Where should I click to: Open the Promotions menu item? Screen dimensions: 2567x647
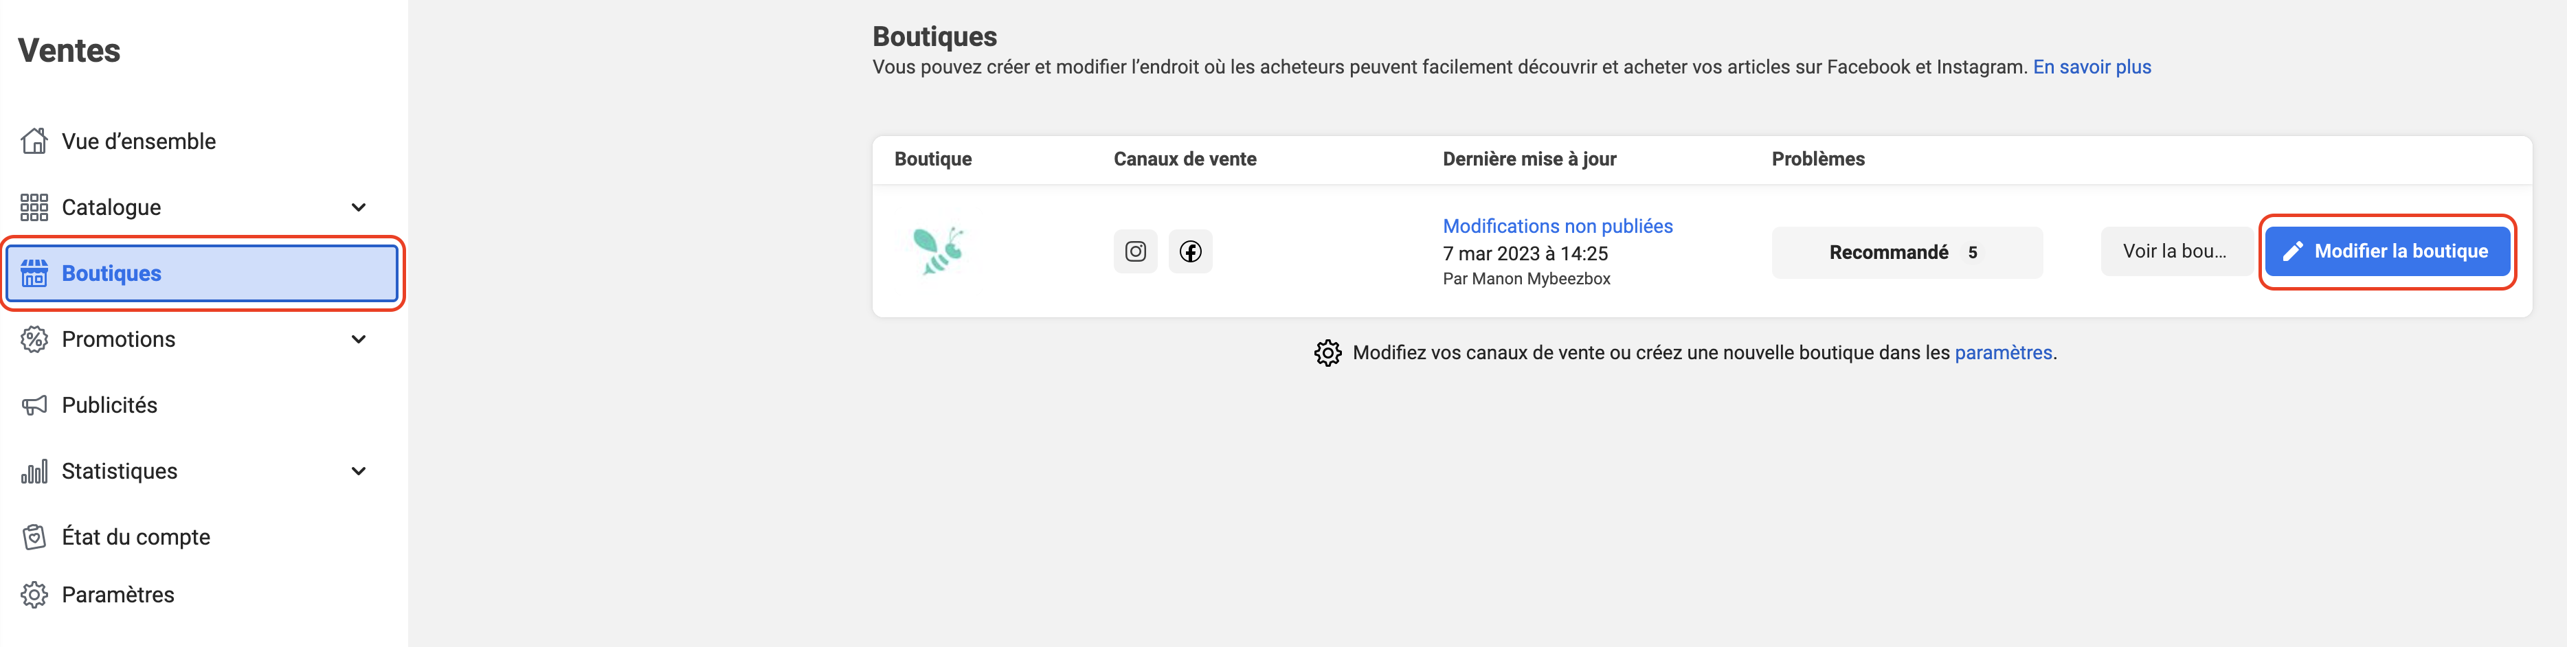click(x=202, y=339)
